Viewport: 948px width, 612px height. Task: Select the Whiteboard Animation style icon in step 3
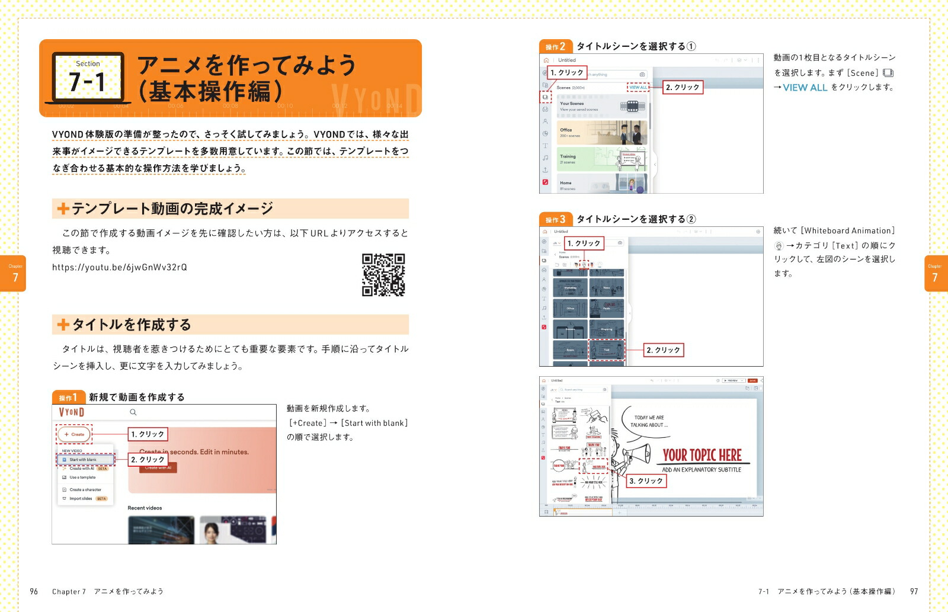584,264
